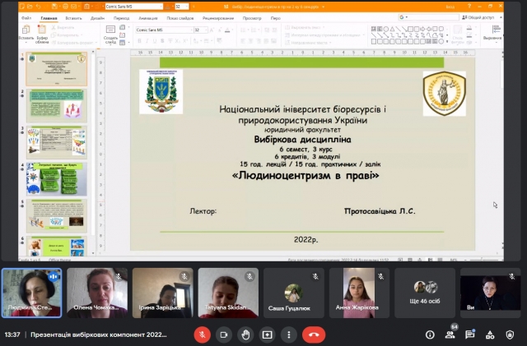Open the host controls lock icon
The height and width of the screenshot is (346, 527).
pos(510,334)
